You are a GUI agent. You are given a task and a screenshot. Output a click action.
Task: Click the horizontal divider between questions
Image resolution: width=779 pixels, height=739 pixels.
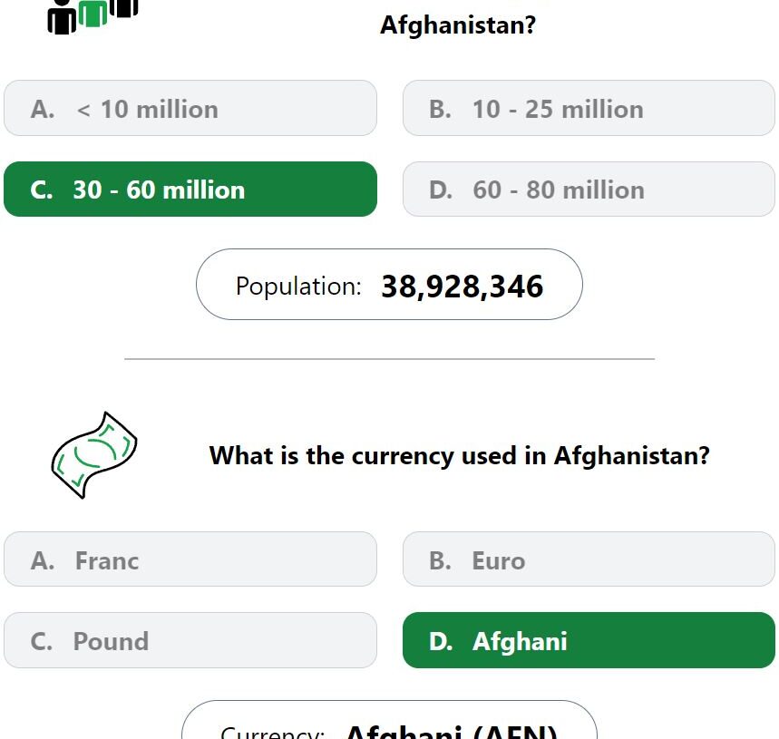(x=390, y=358)
